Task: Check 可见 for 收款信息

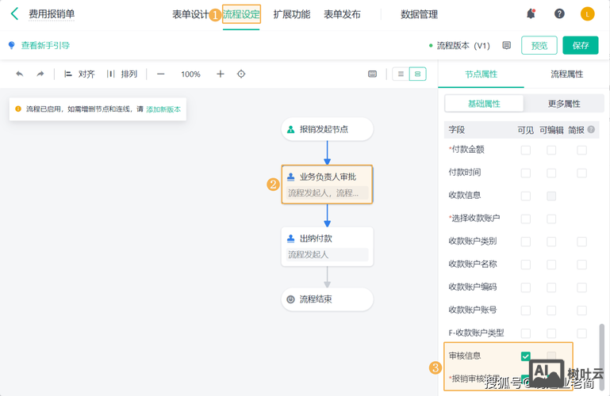Action: click(x=526, y=196)
